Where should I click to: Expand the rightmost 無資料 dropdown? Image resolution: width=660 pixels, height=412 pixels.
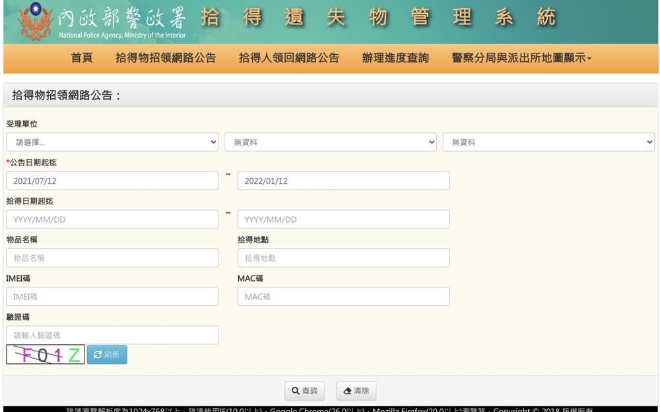tap(548, 142)
